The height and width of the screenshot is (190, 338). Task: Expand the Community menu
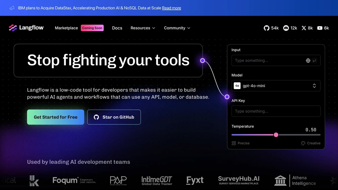tap(177, 28)
